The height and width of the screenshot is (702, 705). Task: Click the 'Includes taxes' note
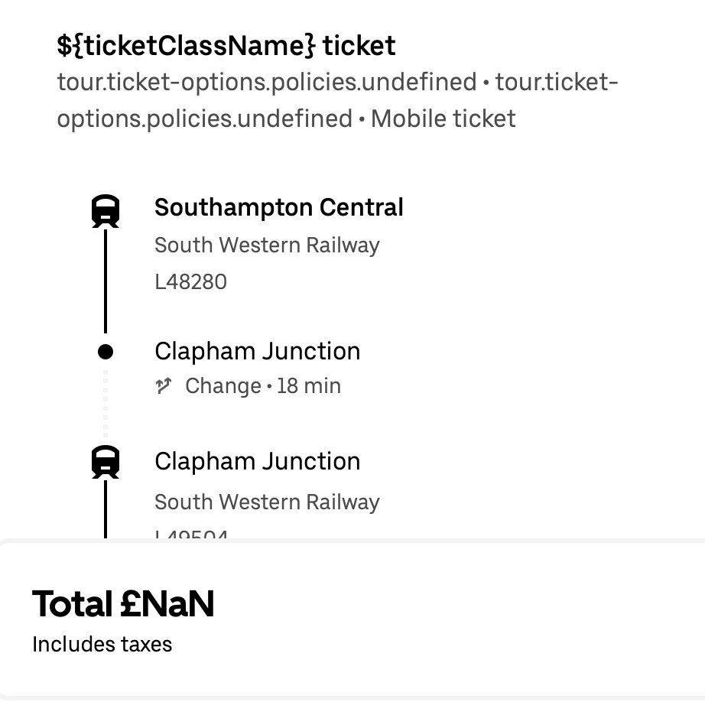[x=102, y=645]
